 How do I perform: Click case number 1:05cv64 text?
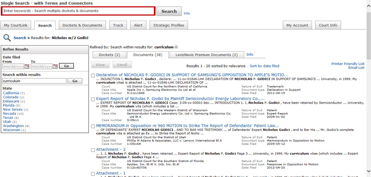[x=134, y=144]
